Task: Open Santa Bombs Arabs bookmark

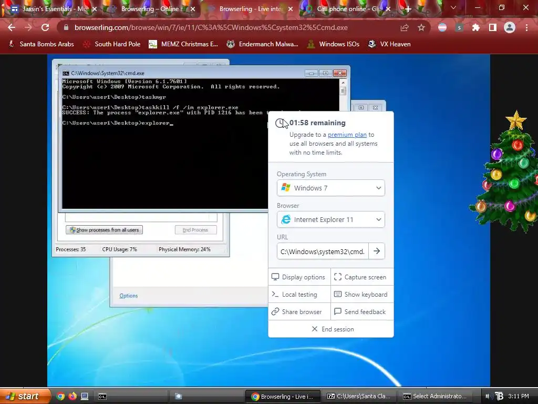Action: [41, 44]
